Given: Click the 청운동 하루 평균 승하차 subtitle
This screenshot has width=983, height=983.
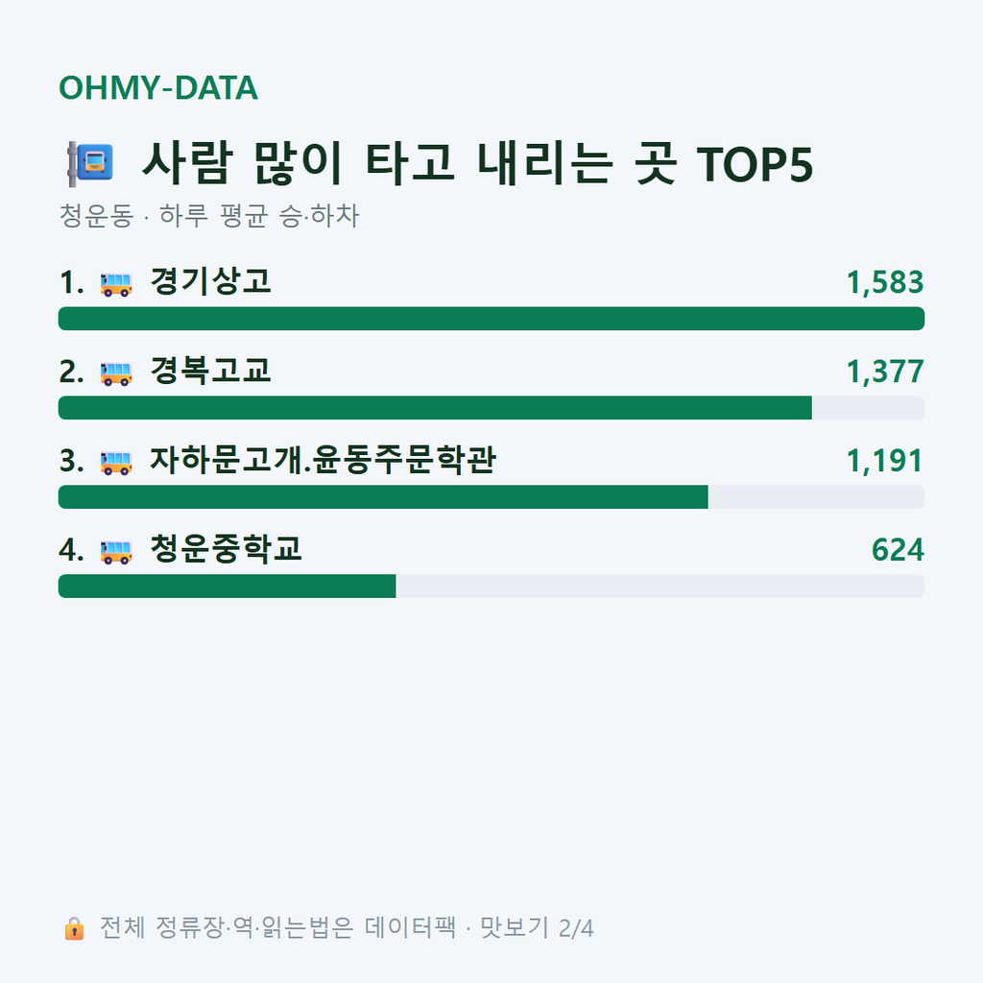Looking at the screenshot, I should coord(208,216).
